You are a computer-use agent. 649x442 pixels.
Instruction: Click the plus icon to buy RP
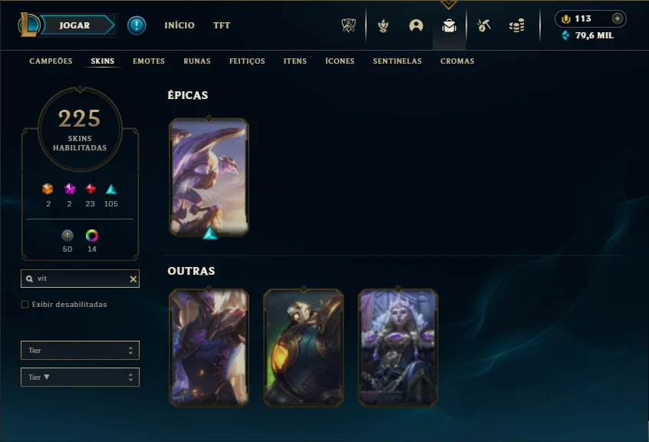click(617, 18)
